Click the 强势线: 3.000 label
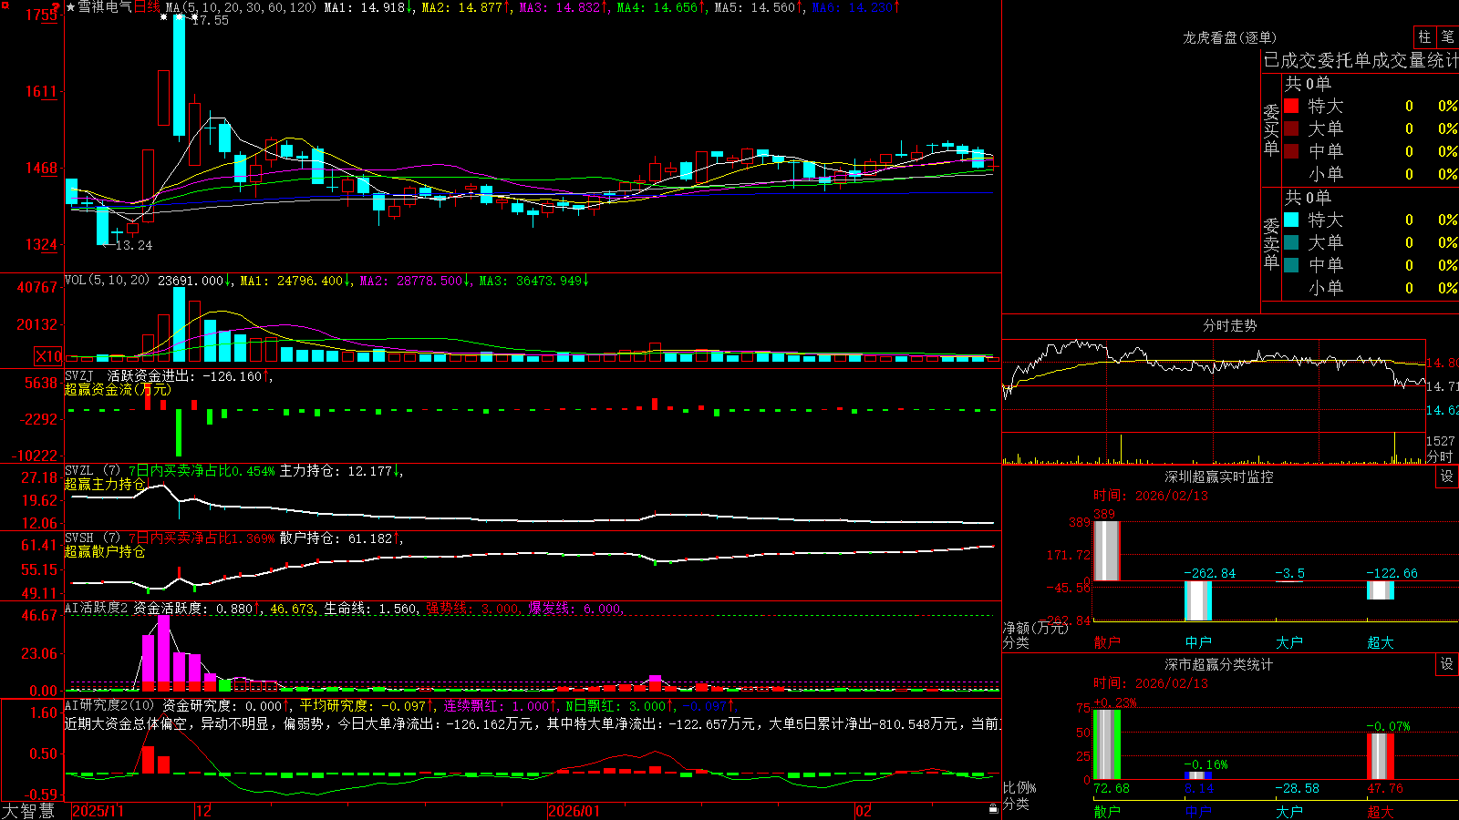1459x820 pixels. pyautogui.click(x=473, y=609)
